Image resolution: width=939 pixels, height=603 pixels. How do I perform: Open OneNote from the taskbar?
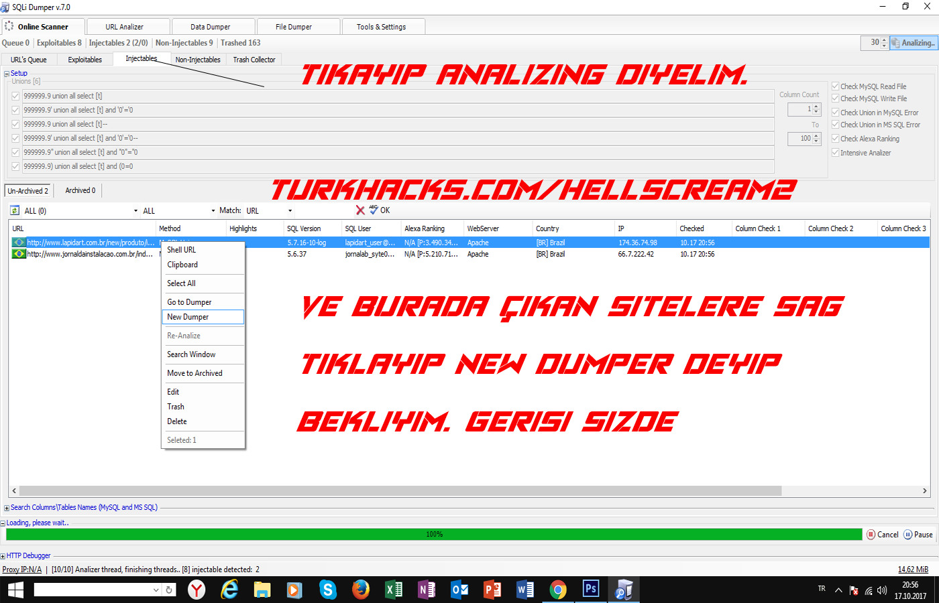click(427, 590)
